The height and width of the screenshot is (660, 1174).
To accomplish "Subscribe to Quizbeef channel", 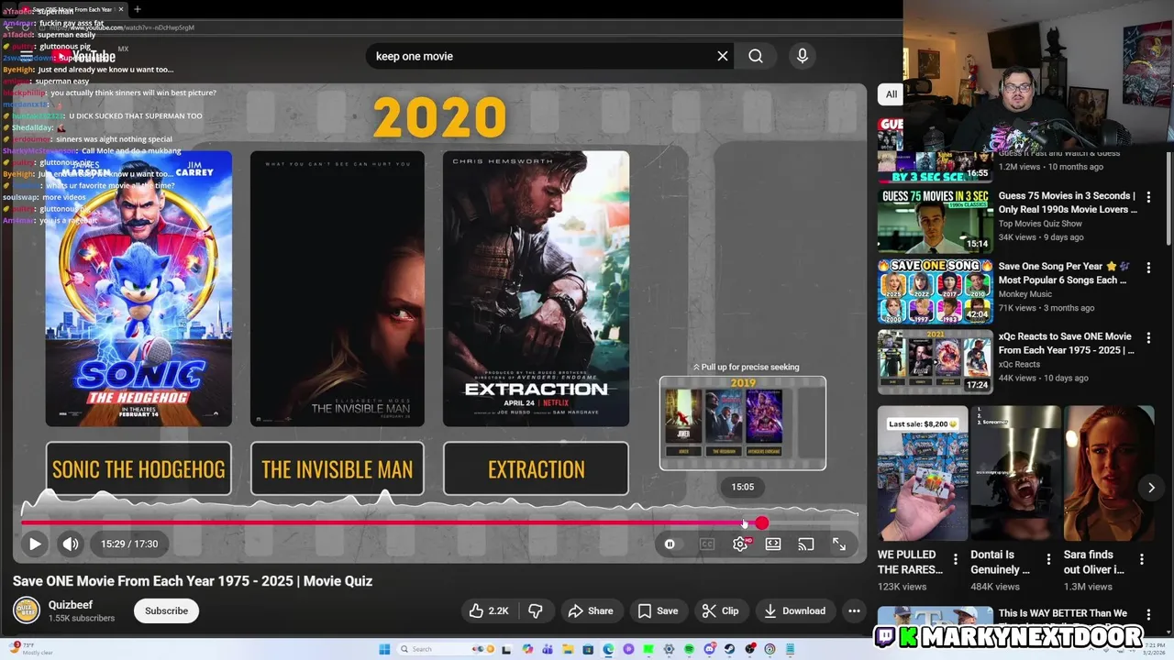I will coord(166,610).
